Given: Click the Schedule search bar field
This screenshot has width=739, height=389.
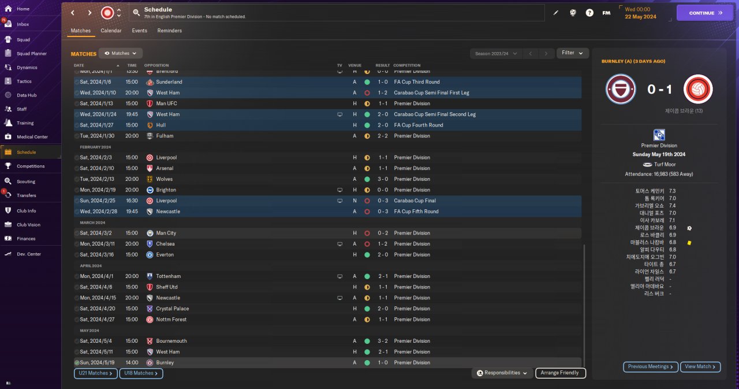Looking at the screenshot, I should point(337,13).
